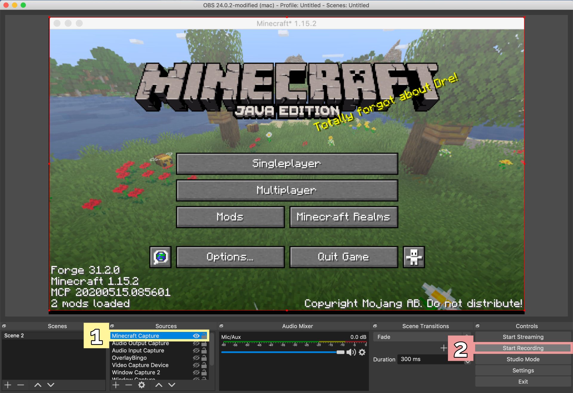This screenshot has height=393, width=573.
Task: Mute the Mic/Aux speaker icon
Action: 351,352
